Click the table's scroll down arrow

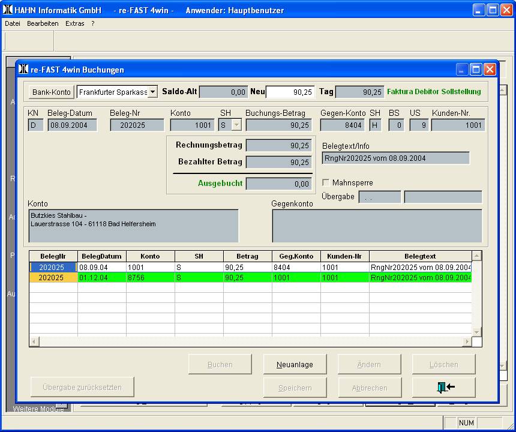tap(476, 332)
